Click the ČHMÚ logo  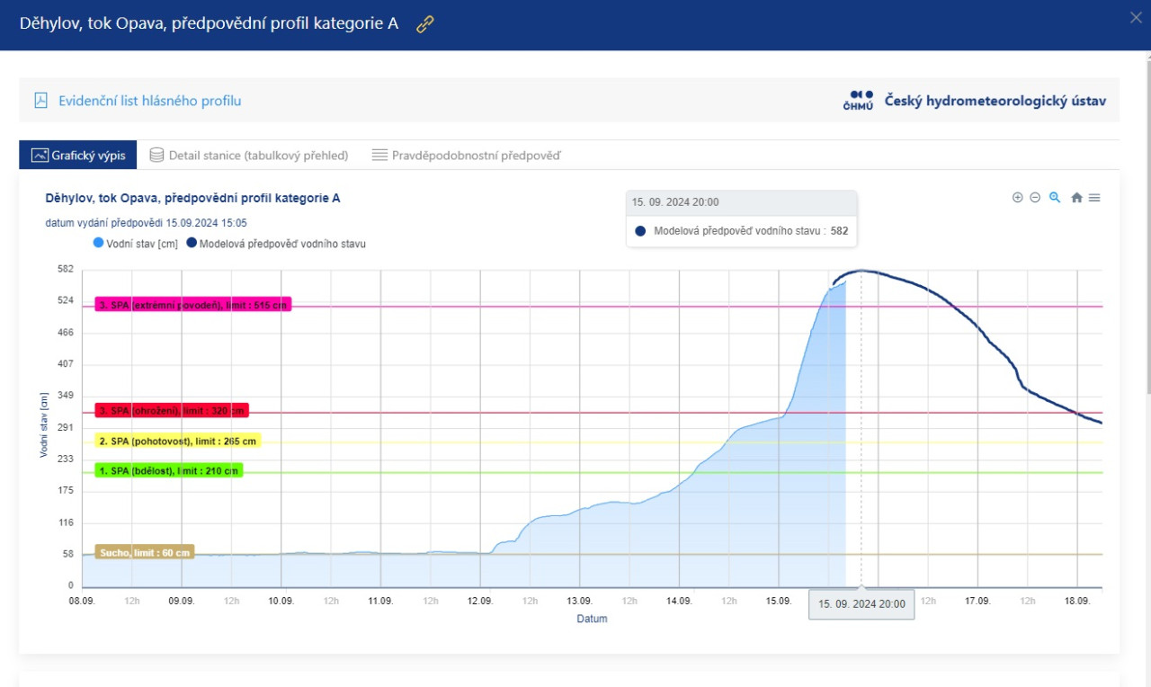click(x=858, y=101)
